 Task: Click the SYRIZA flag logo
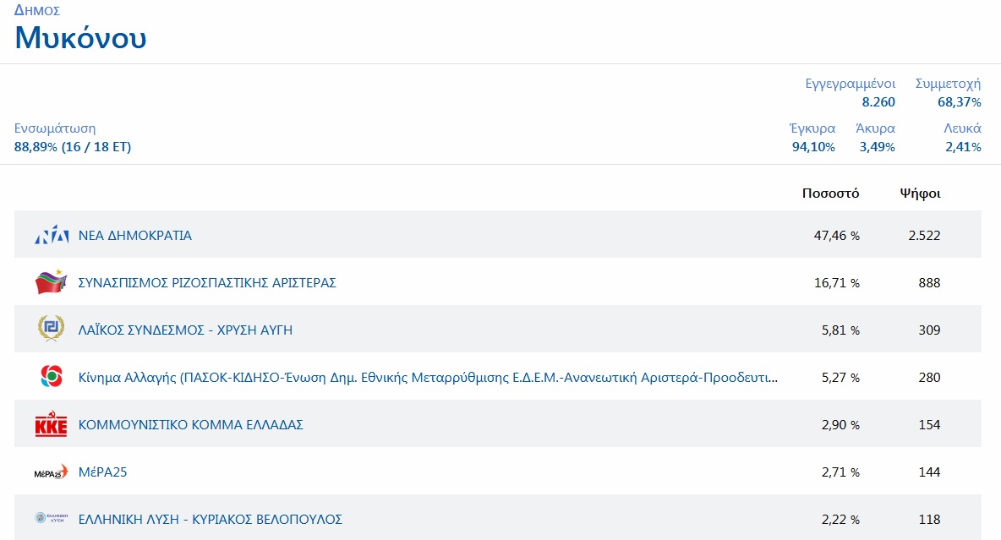[x=51, y=282]
